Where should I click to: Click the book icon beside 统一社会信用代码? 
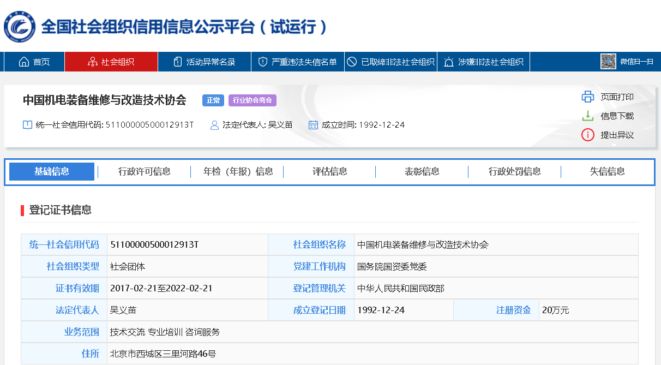(x=27, y=125)
